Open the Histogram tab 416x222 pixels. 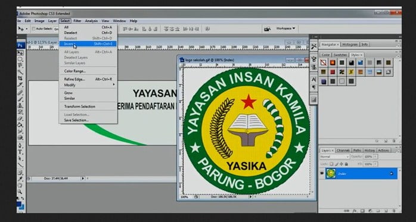click(x=350, y=45)
